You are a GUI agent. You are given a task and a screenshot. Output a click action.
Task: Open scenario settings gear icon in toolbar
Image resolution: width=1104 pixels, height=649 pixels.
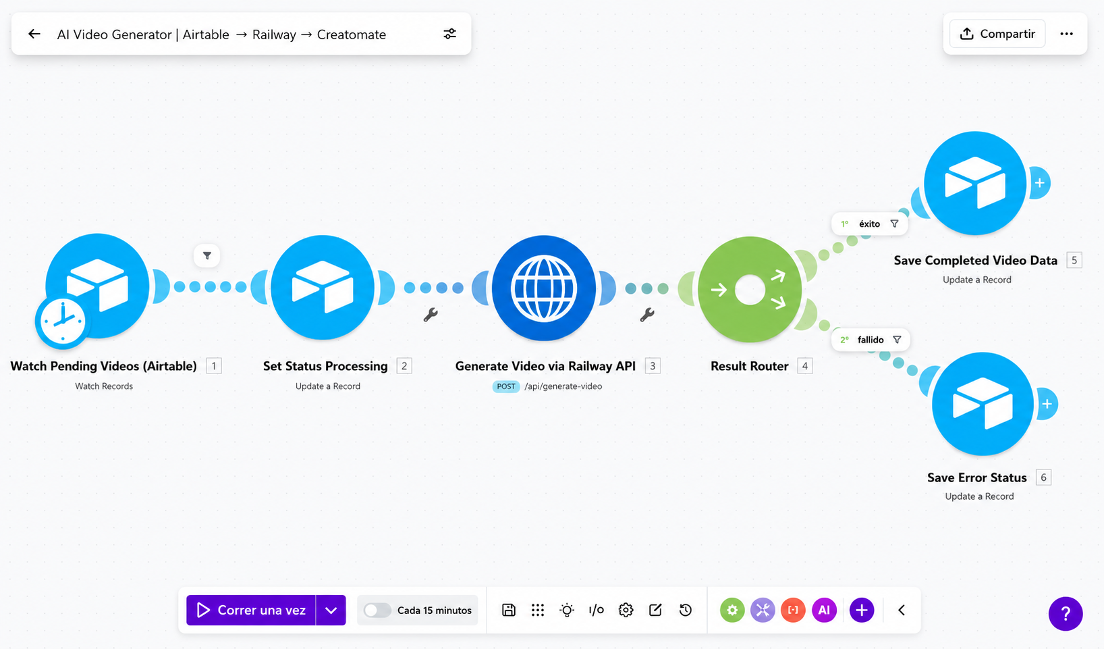[x=626, y=610]
